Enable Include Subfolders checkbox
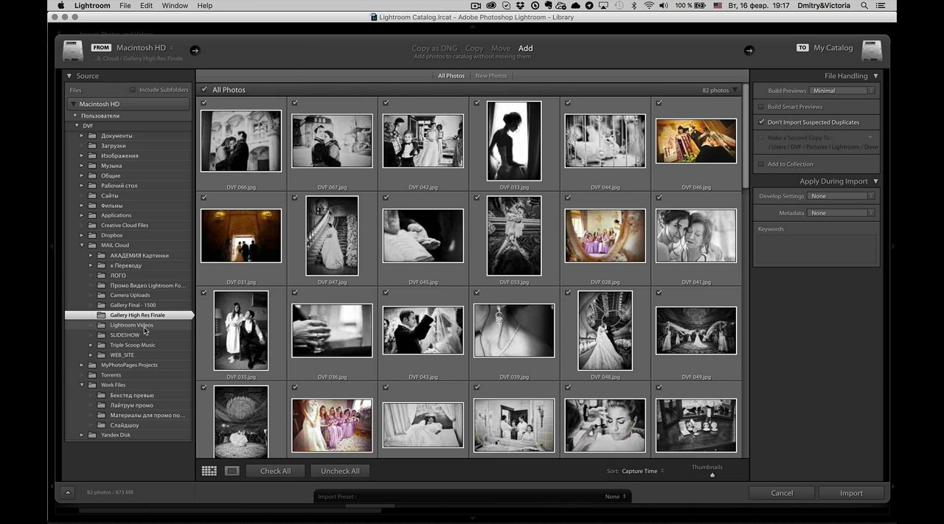The width and height of the screenshot is (944, 524). point(133,90)
